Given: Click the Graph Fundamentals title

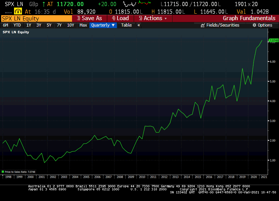Looking at the screenshot, I should click(x=249, y=18).
